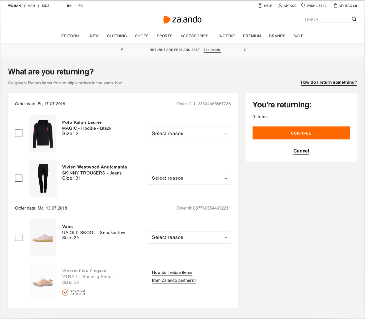Go to the Sale menu item
This screenshot has height=319, width=365.
coord(298,36)
